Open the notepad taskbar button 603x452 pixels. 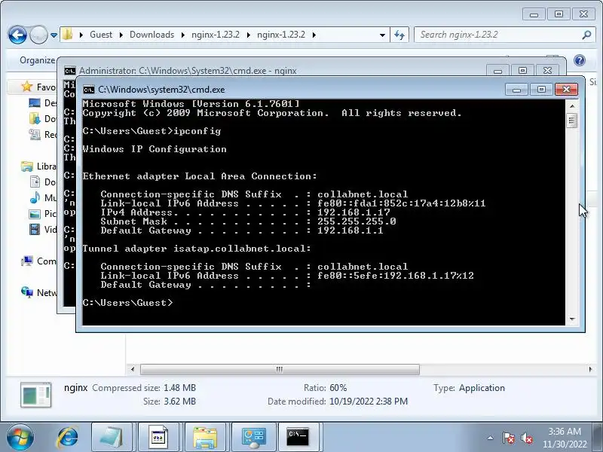[x=112, y=438]
